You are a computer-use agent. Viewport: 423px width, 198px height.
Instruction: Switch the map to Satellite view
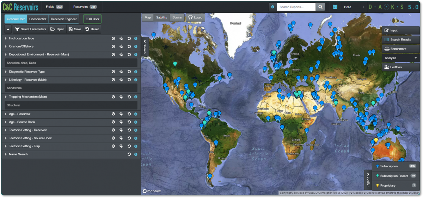point(161,17)
